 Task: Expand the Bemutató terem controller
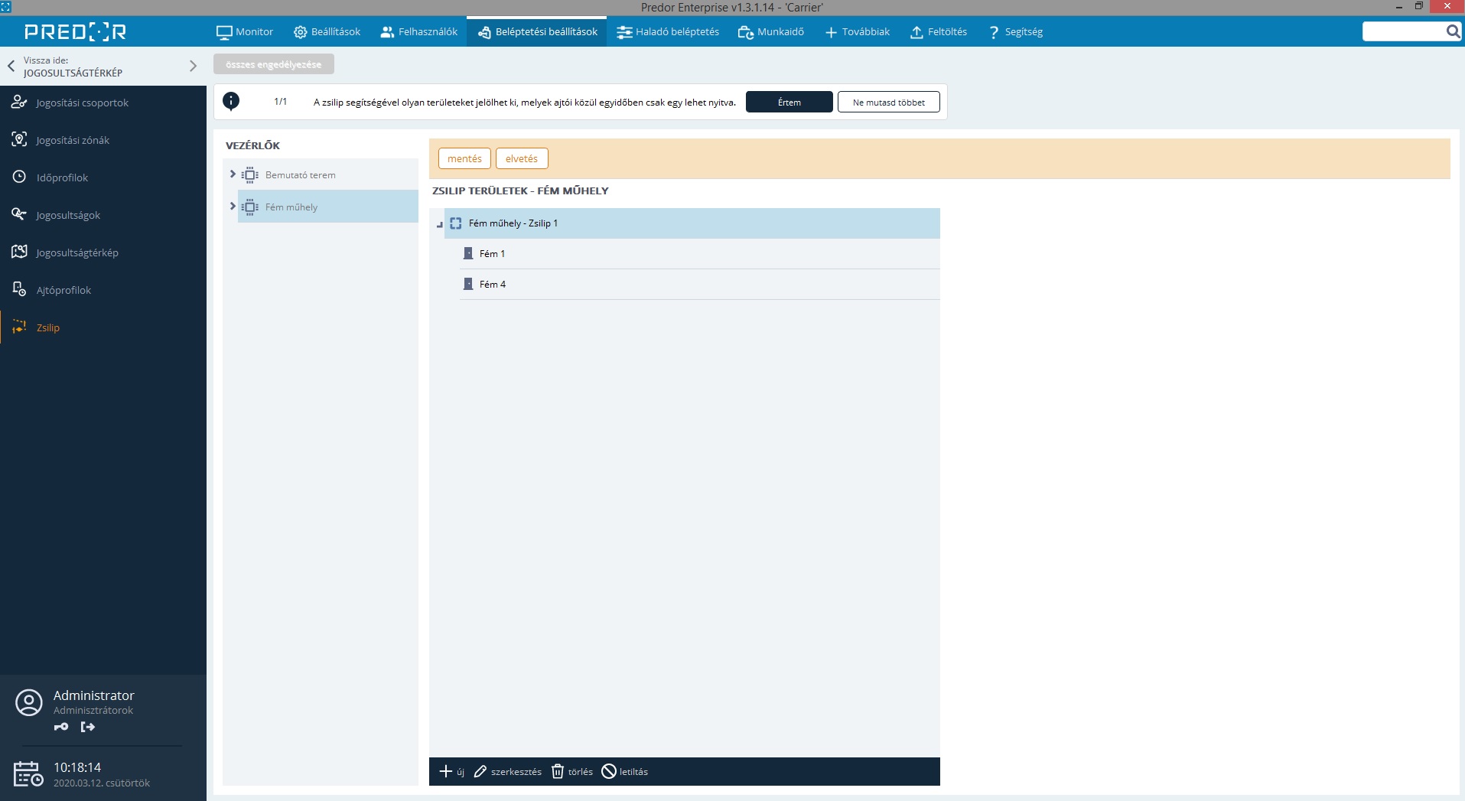coord(233,174)
